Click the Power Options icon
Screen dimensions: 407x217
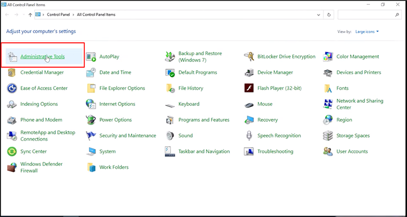pos(91,120)
